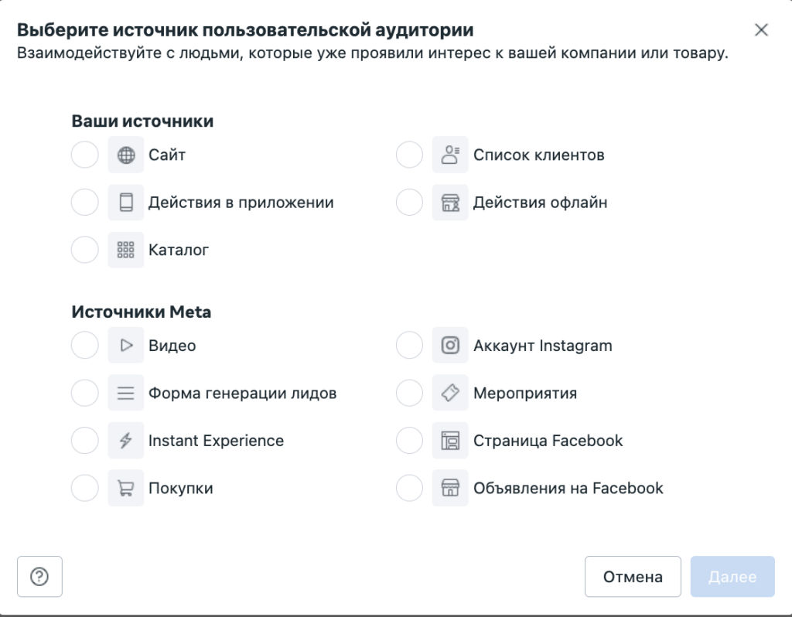Click the Instant Experience lightning icon
This screenshot has width=792, height=617.
pos(126,440)
